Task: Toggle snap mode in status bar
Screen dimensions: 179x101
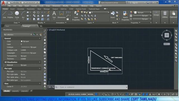Action: tap(100, 94)
